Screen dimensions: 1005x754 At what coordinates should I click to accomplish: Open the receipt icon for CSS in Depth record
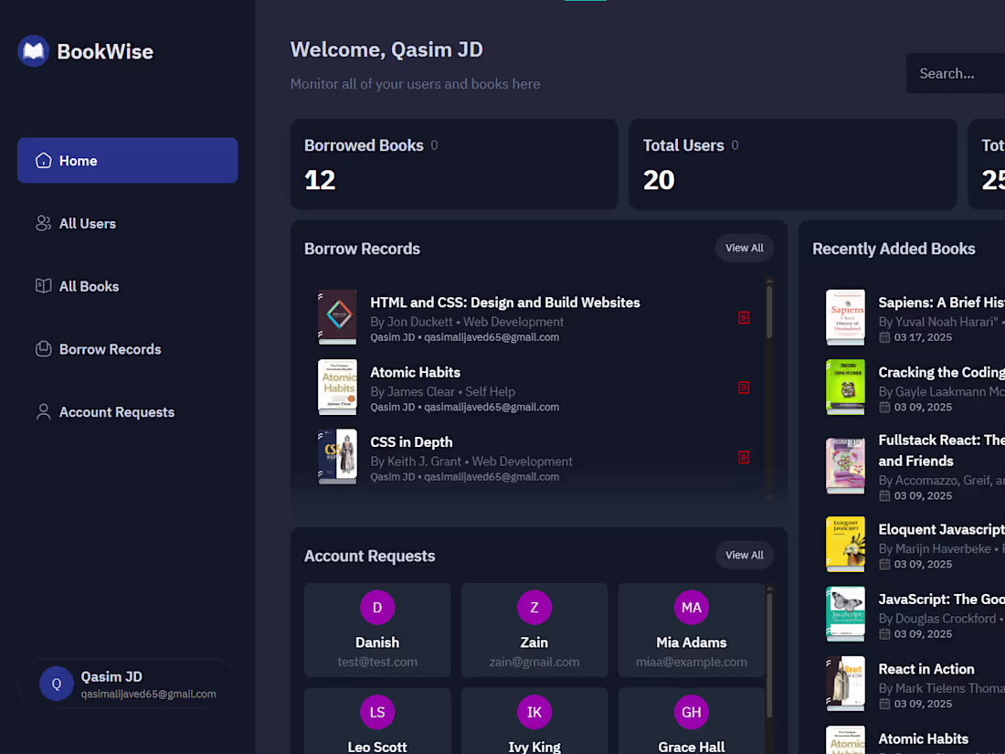(744, 457)
